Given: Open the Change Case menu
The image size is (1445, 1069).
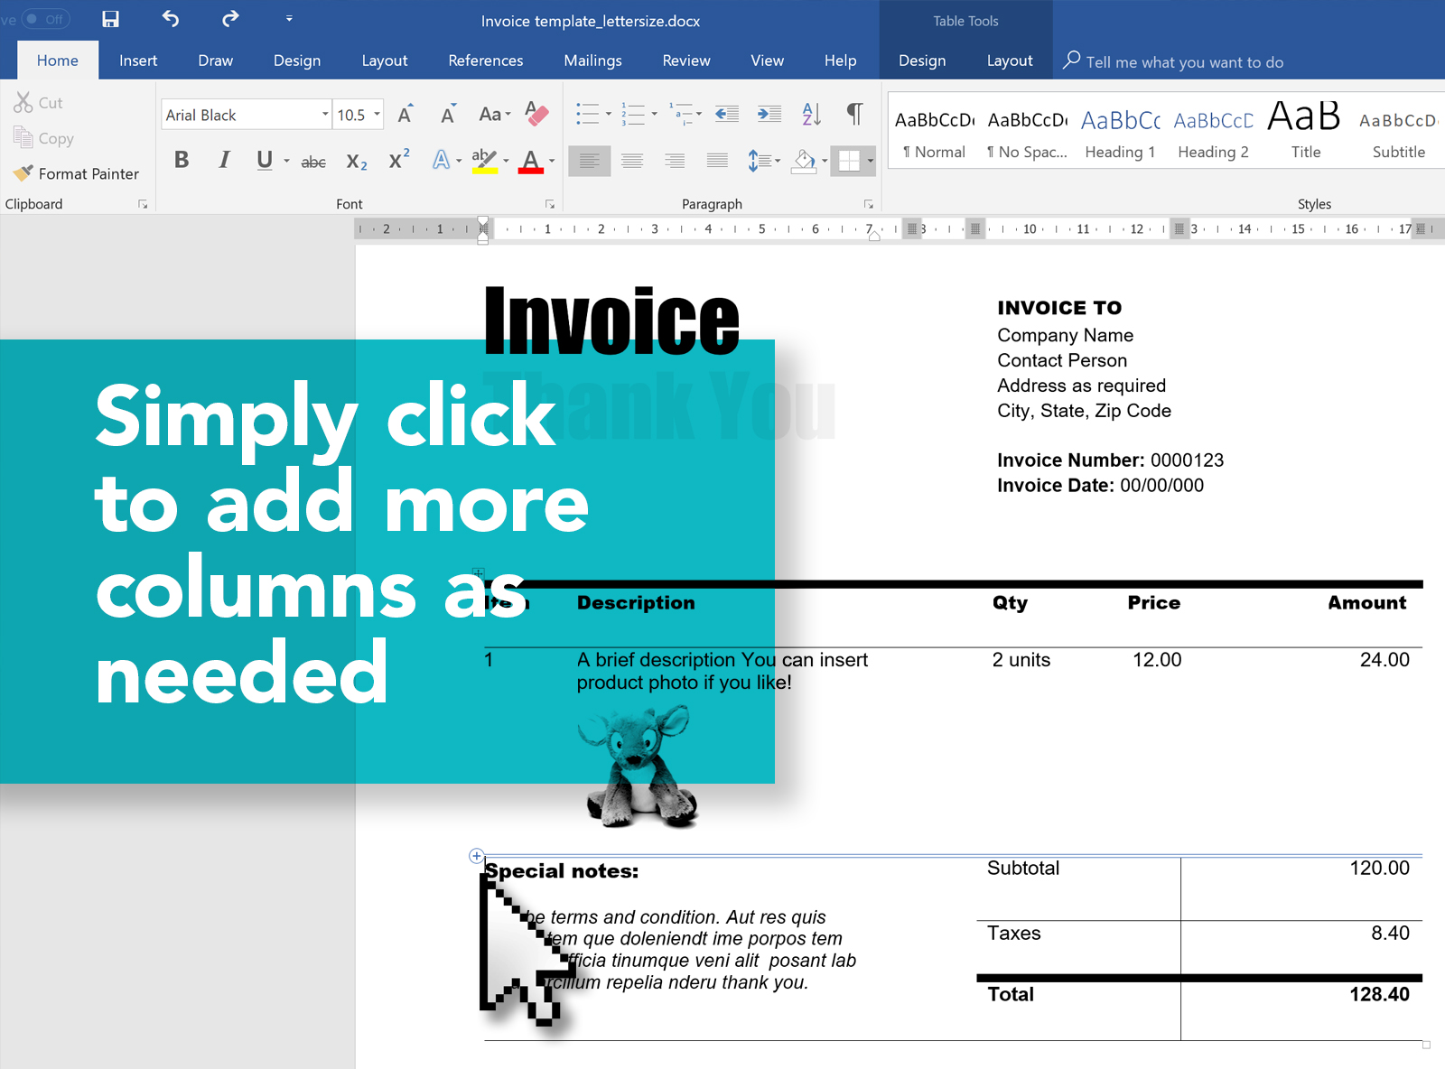Looking at the screenshot, I should [494, 114].
